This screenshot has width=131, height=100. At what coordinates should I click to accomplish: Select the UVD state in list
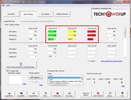pyautogui.click(x=64, y=79)
